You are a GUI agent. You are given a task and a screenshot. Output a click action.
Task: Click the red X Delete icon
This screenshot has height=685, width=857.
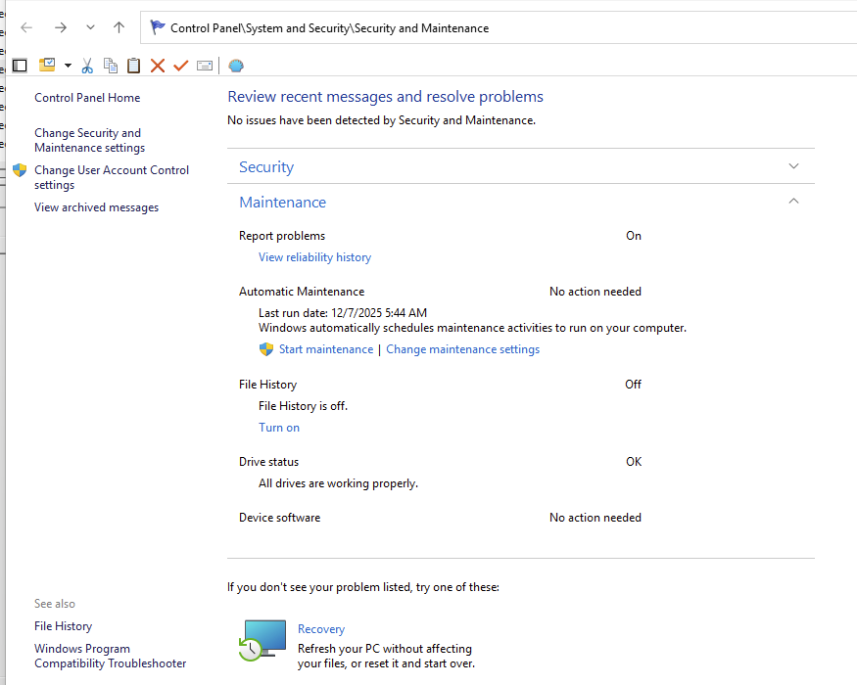click(158, 66)
